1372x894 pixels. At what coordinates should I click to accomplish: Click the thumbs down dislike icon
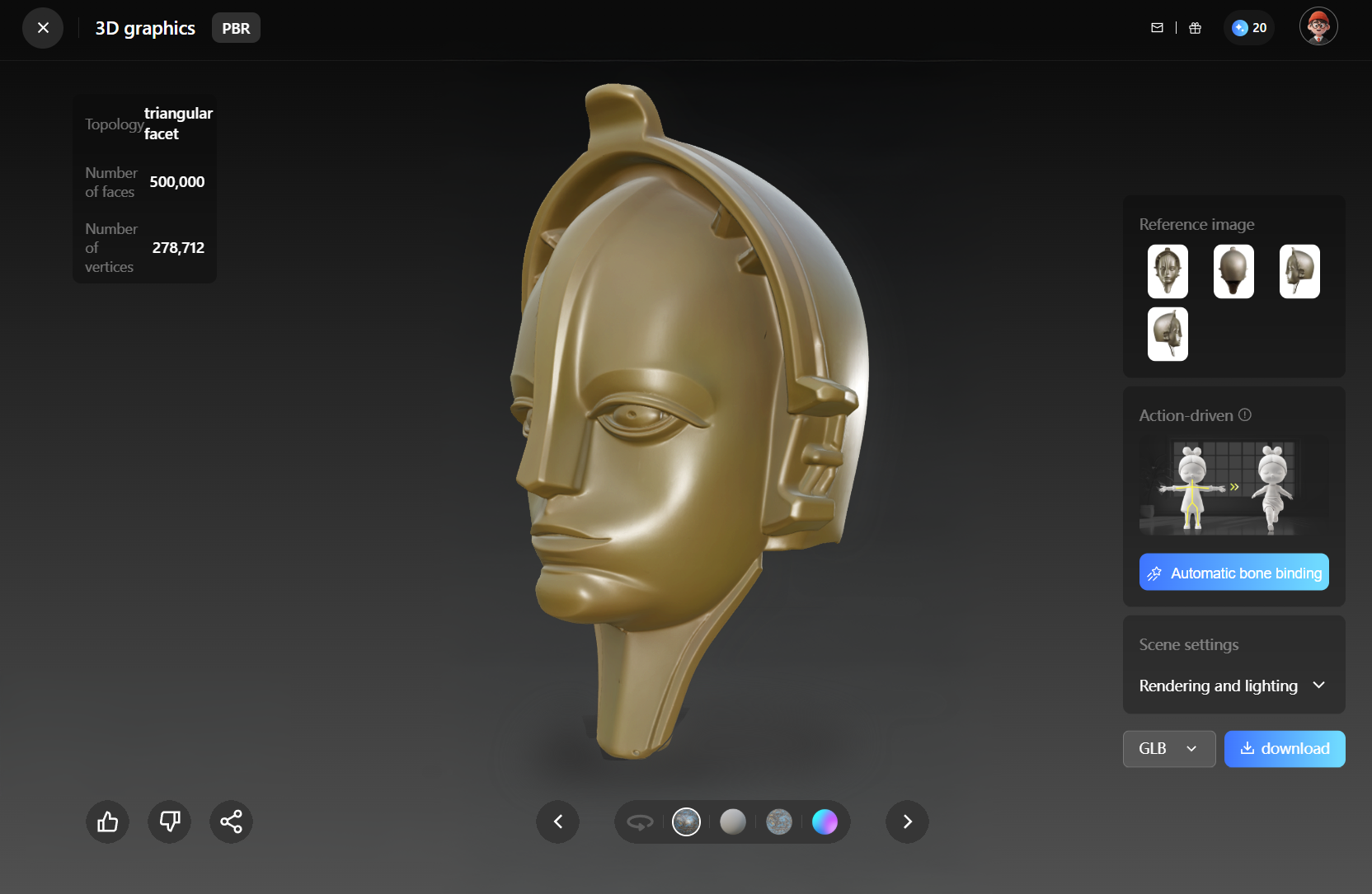(x=169, y=821)
